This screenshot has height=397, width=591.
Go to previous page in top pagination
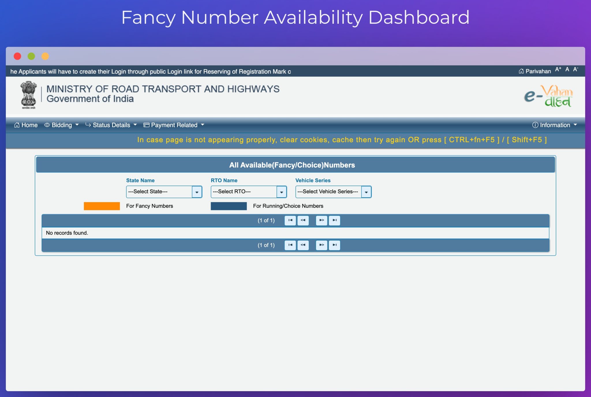tap(303, 220)
